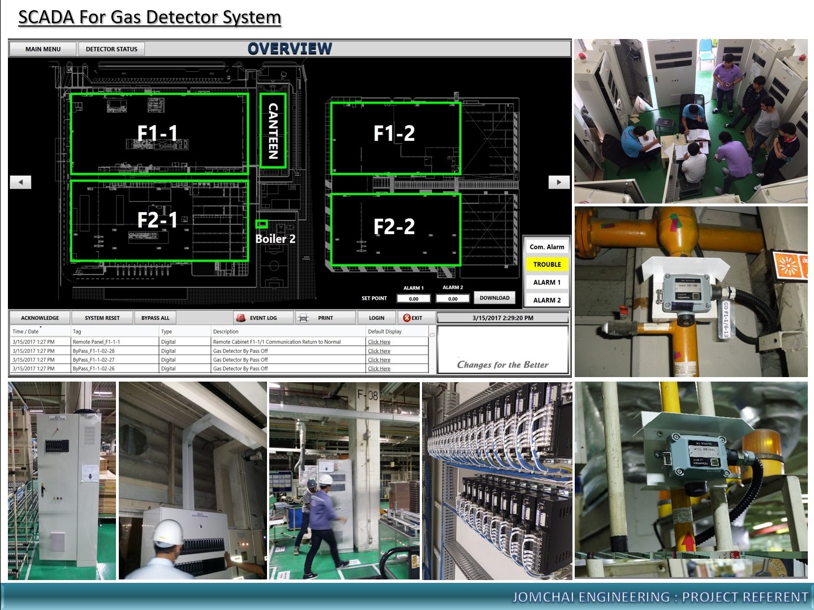Screen dimensions: 814x610
Task: Select the F2-1 zone on the map
Action: point(159,220)
